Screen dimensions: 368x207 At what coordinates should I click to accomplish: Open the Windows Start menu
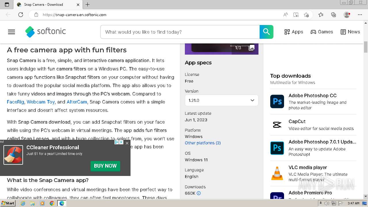tap(8, 203)
